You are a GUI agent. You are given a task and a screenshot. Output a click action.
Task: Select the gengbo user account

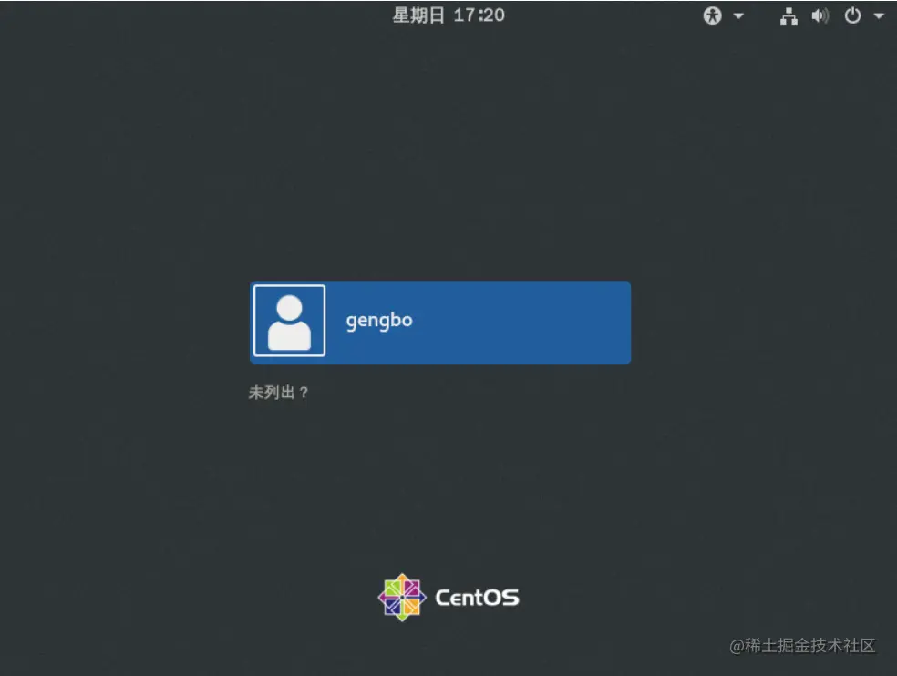(x=440, y=323)
